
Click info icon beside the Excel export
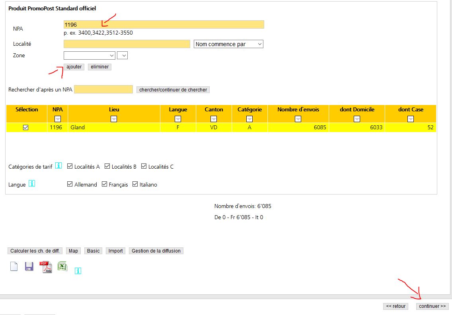[x=78, y=271]
